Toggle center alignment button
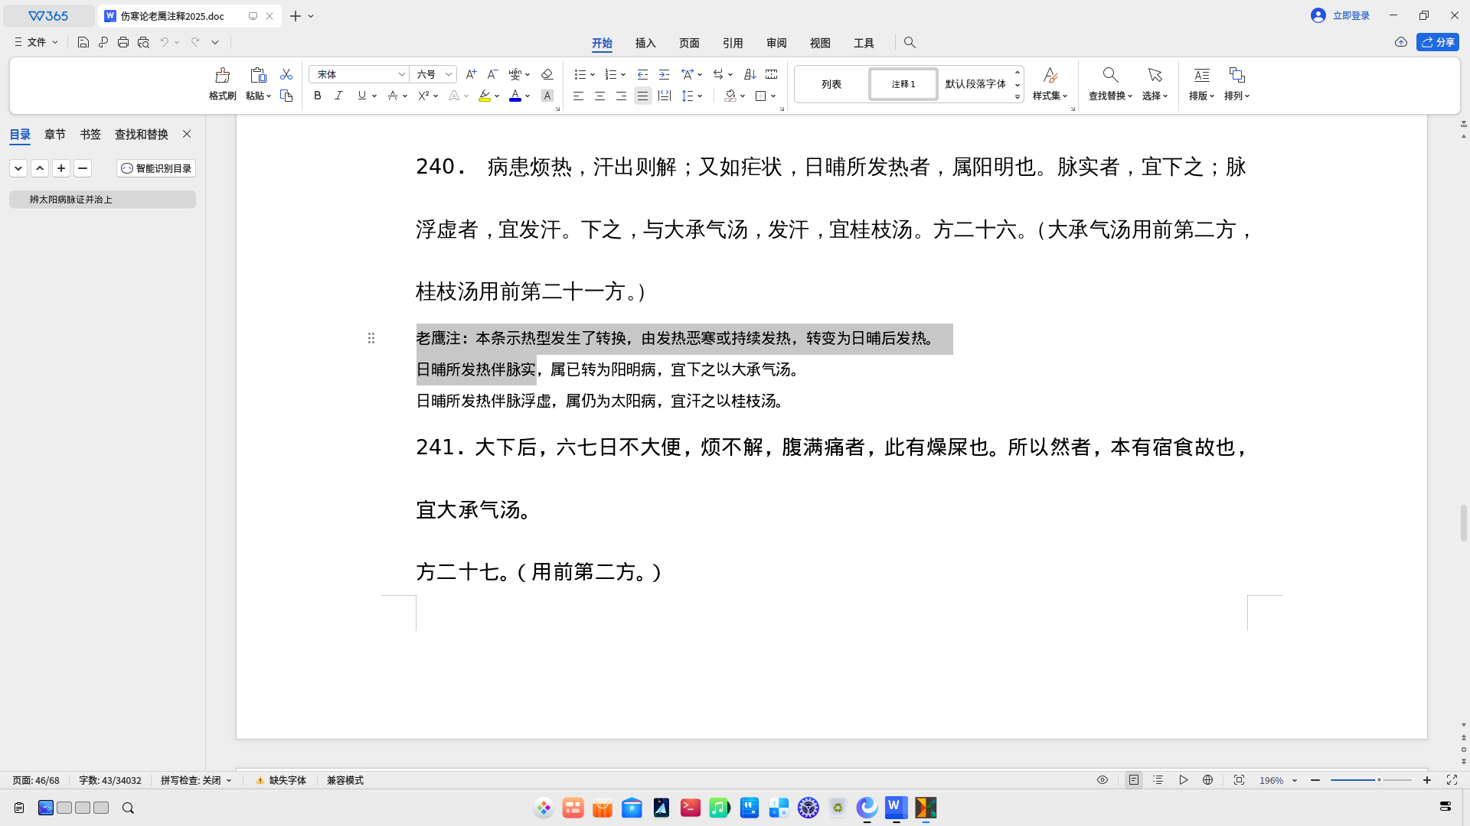The width and height of the screenshot is (1470, 826). (x=599, y=96)
